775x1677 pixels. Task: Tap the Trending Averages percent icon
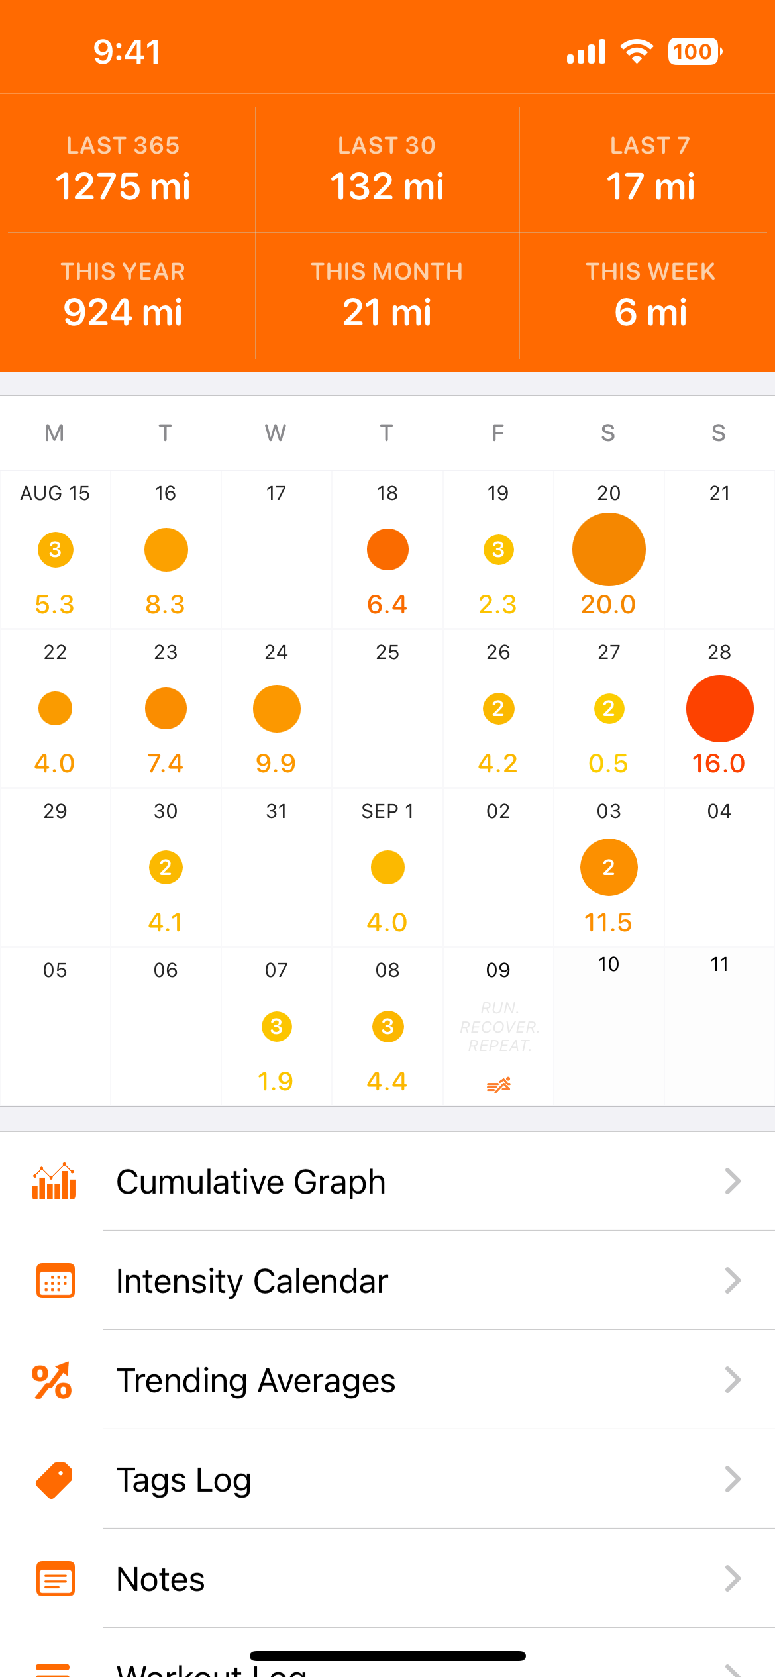[x=52, y=1380]
